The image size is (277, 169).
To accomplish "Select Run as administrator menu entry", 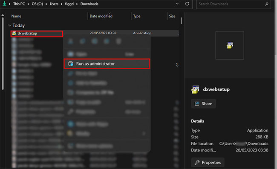I will tap(107, 64).
